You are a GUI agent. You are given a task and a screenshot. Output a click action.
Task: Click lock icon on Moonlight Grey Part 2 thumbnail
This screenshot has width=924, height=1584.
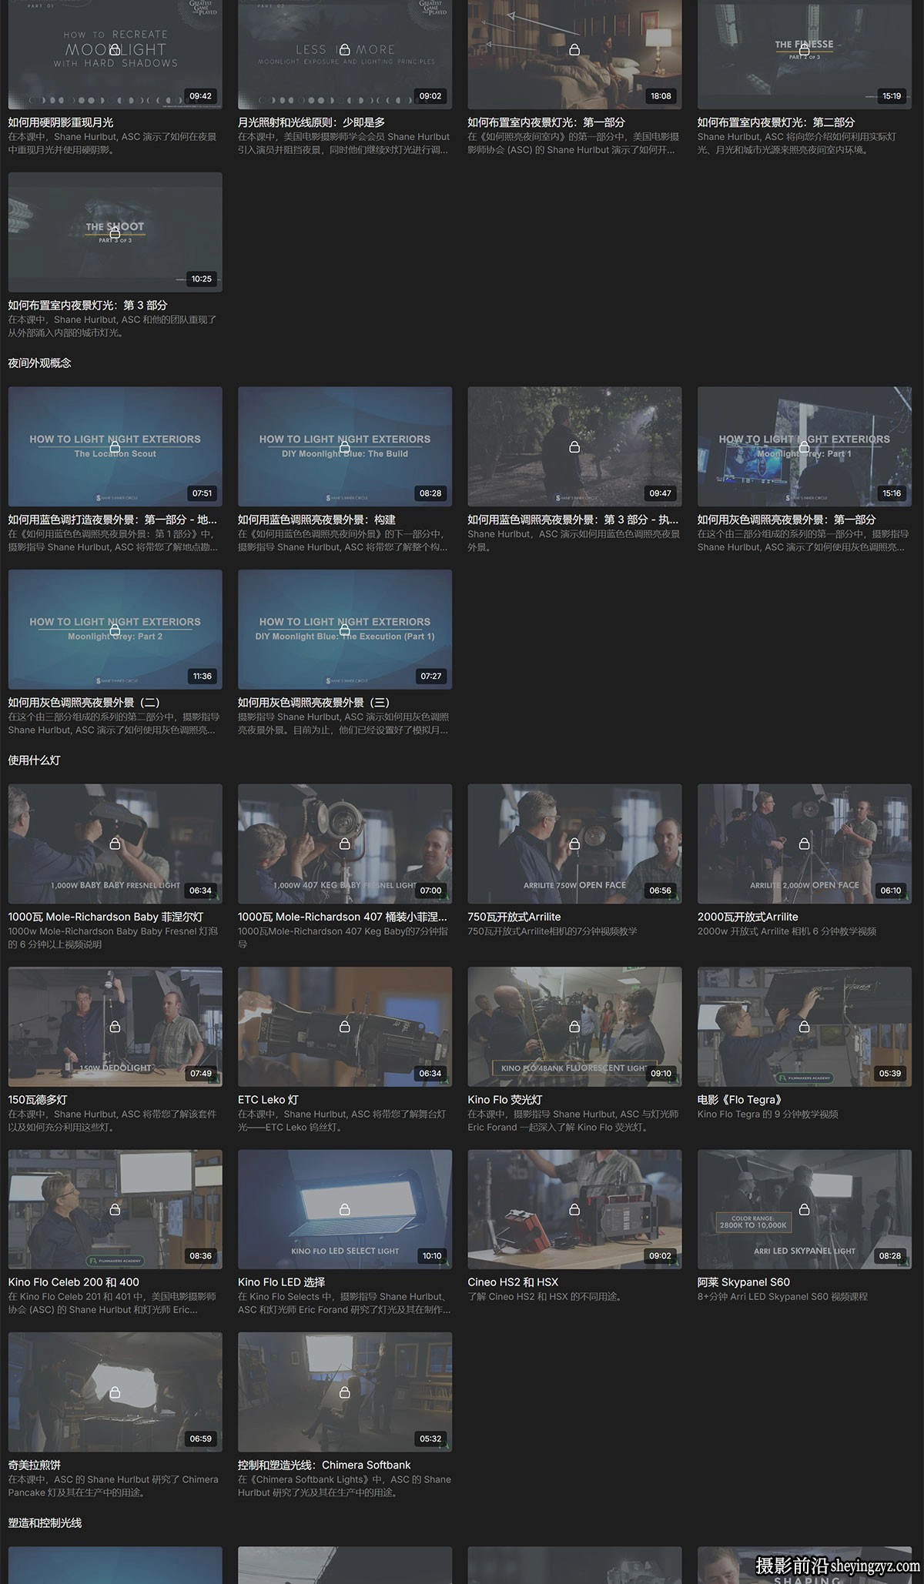pyautogui.click(x=115, y=630)
